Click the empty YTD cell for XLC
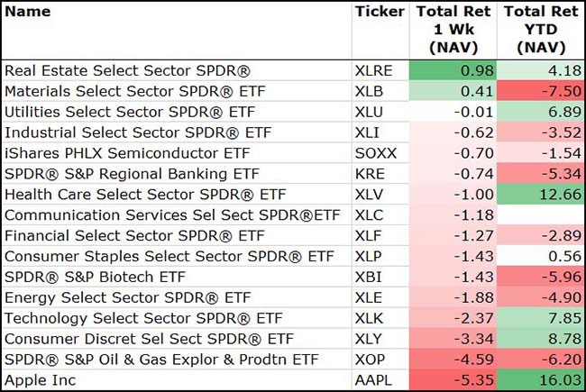 (x=540, y=214)
